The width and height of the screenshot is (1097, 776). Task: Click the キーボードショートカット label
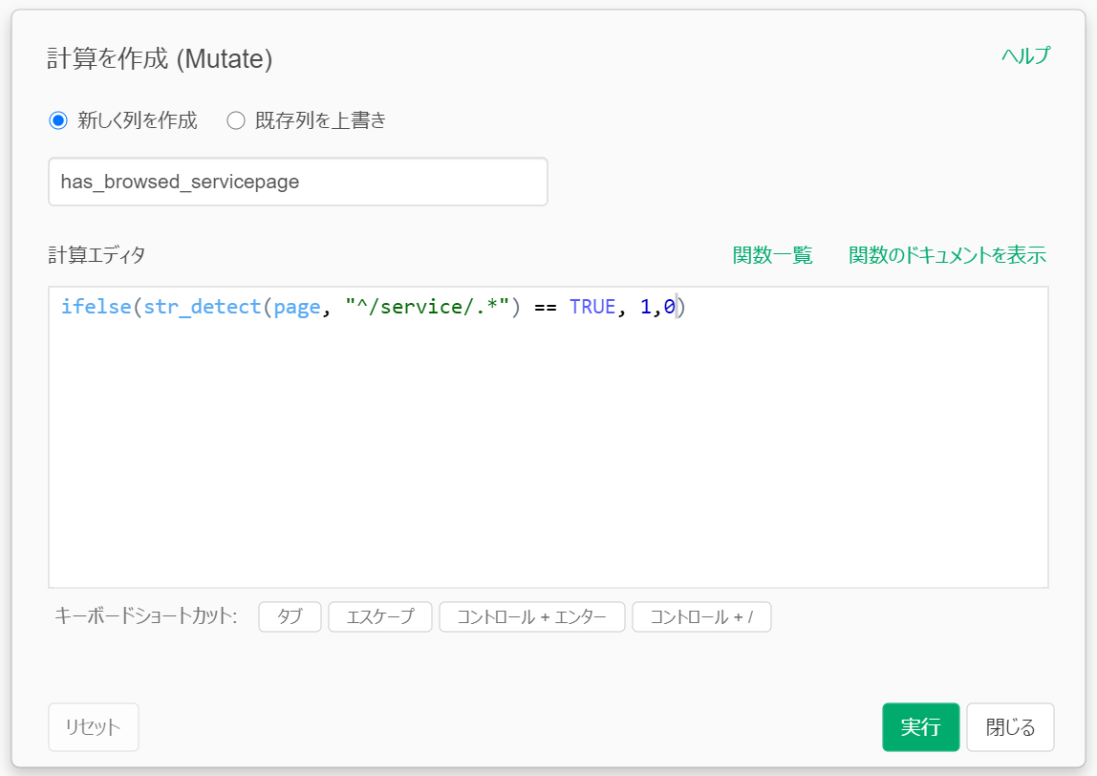coord(146,616)
